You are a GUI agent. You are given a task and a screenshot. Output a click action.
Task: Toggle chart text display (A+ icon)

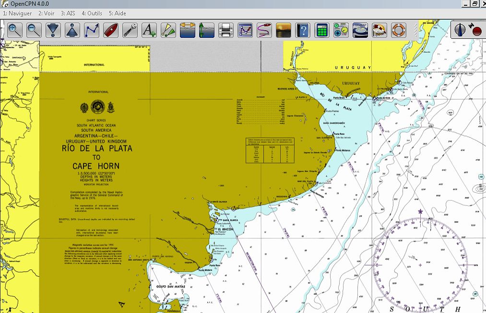(149, 30)
